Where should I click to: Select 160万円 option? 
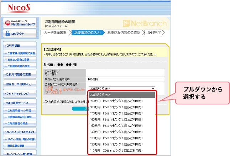click(x=122, y=119)
